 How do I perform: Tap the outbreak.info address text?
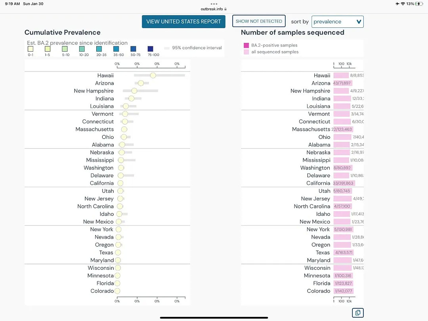click(x=212, y=9)
